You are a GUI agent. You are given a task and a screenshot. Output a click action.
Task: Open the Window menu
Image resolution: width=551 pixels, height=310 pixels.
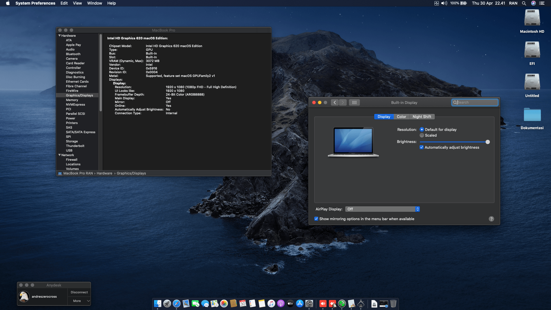94,3
